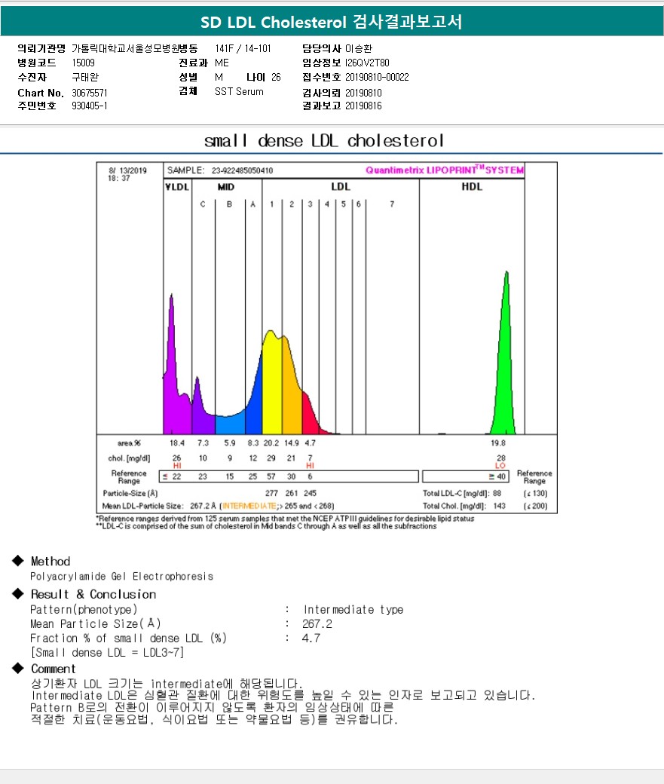Select VLDL area % value '18.4'
Viewport: 664px width, 784px height.
pos(176,443)
